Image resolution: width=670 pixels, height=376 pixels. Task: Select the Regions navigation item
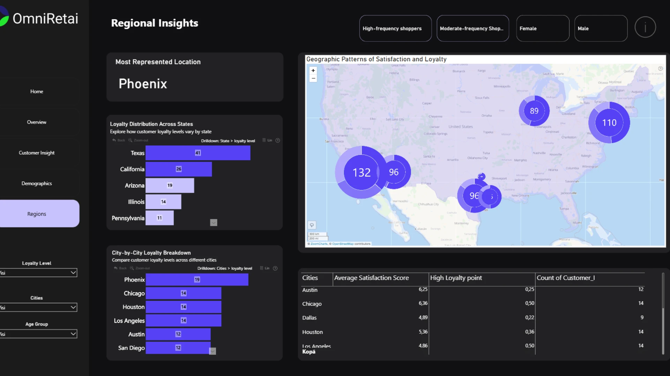37,214
